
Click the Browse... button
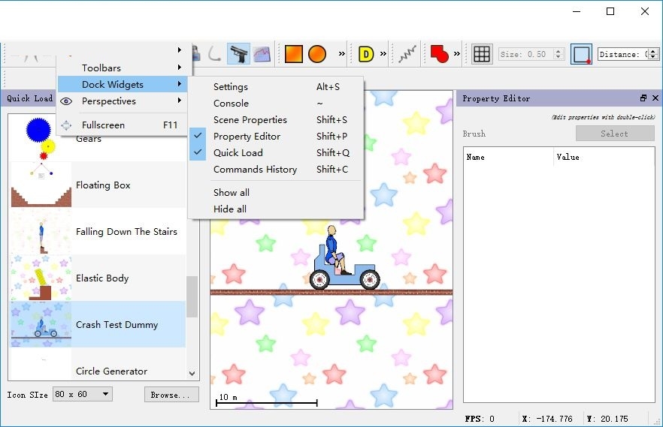(x=171, y=395)
